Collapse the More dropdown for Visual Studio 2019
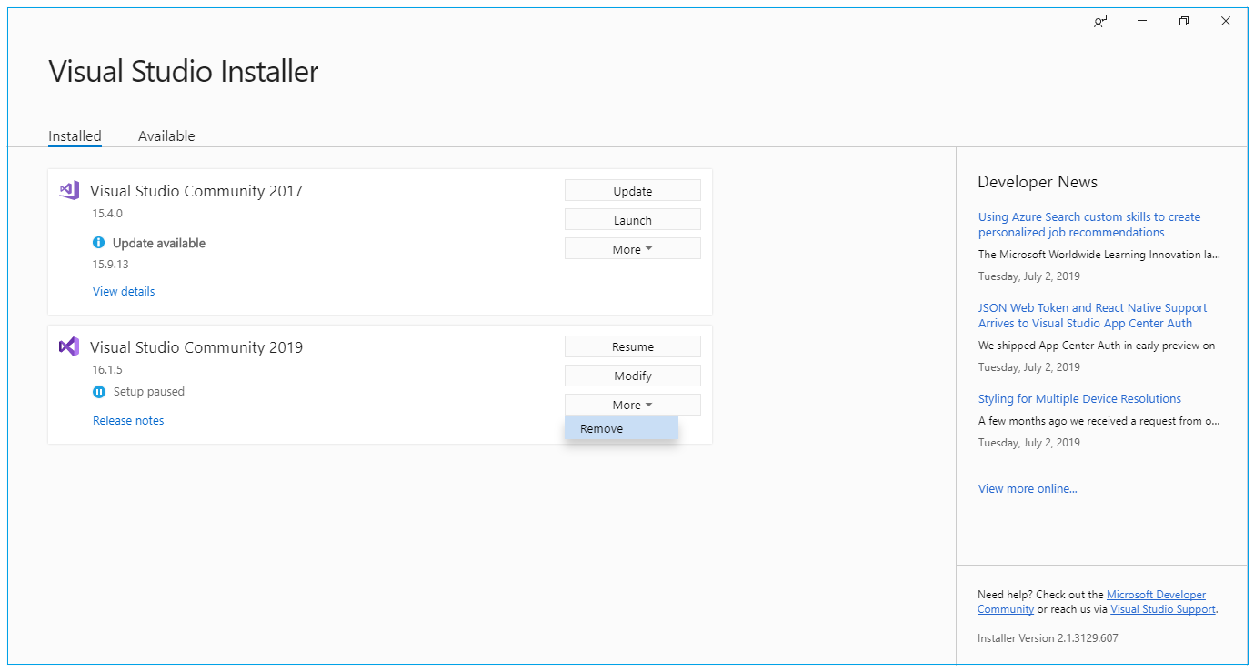Screen dimensions: 1254x672 pyautogui.click(x=633, y=405)
